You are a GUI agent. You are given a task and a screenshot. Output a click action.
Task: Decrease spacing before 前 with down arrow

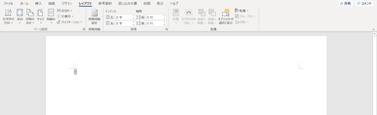164,19
